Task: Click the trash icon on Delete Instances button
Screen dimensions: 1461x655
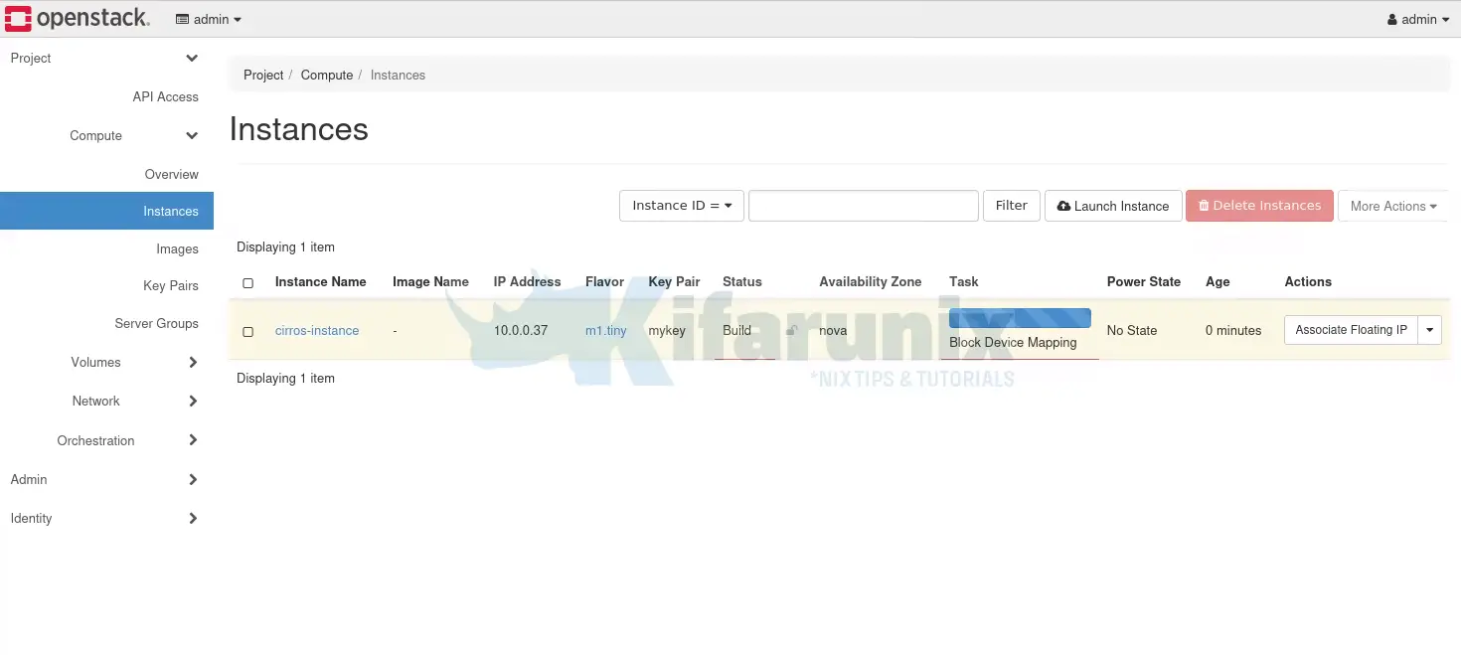Action: click(x=1206, y=206)
